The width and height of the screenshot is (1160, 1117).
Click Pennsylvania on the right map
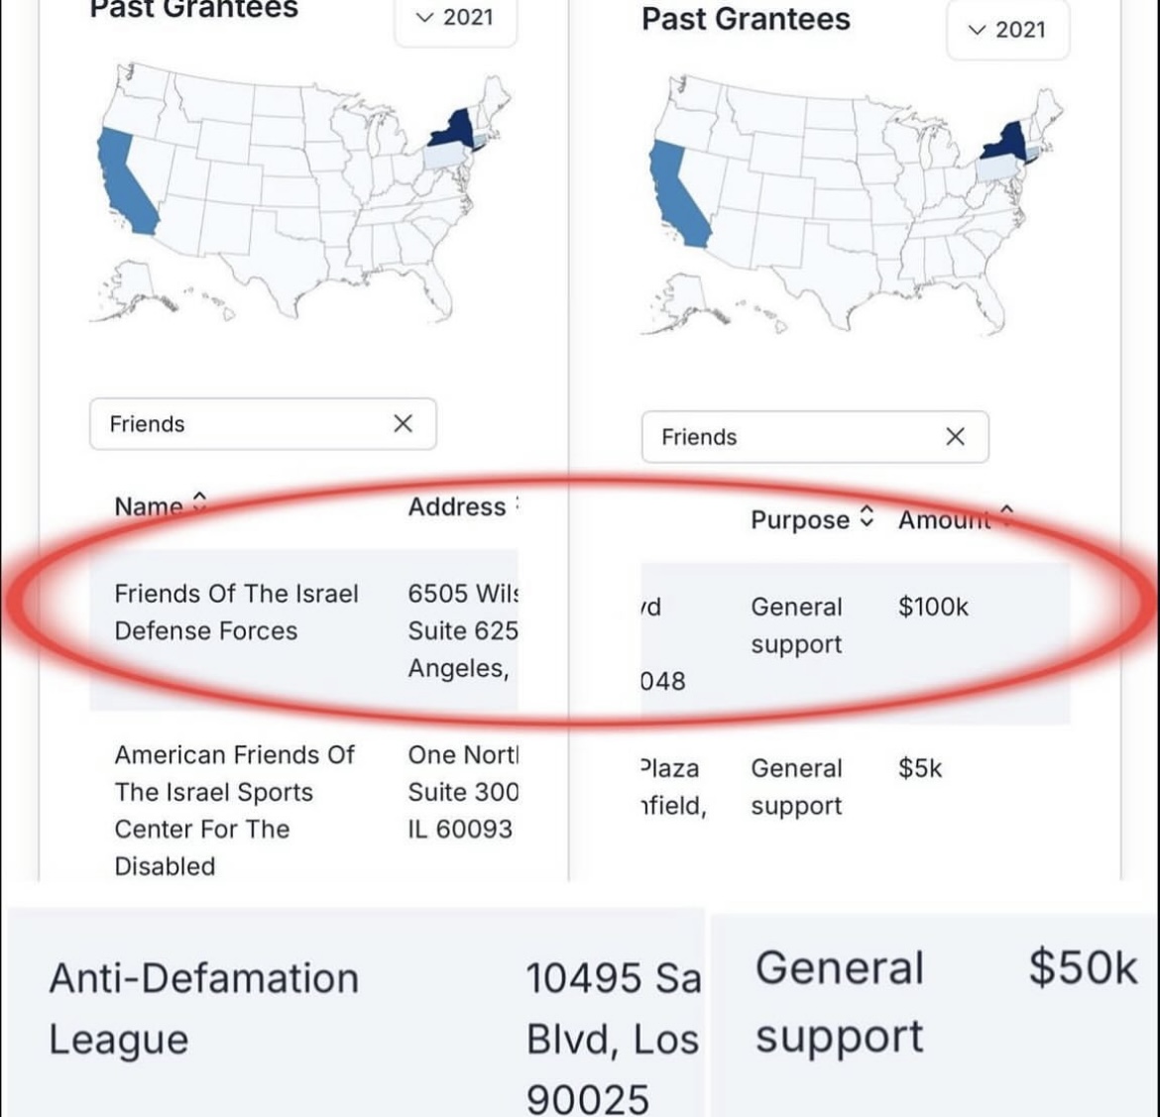pos(998,168)
